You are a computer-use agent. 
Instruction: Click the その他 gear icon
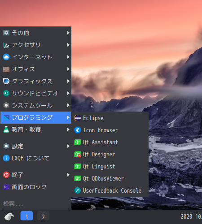point(6,33)
